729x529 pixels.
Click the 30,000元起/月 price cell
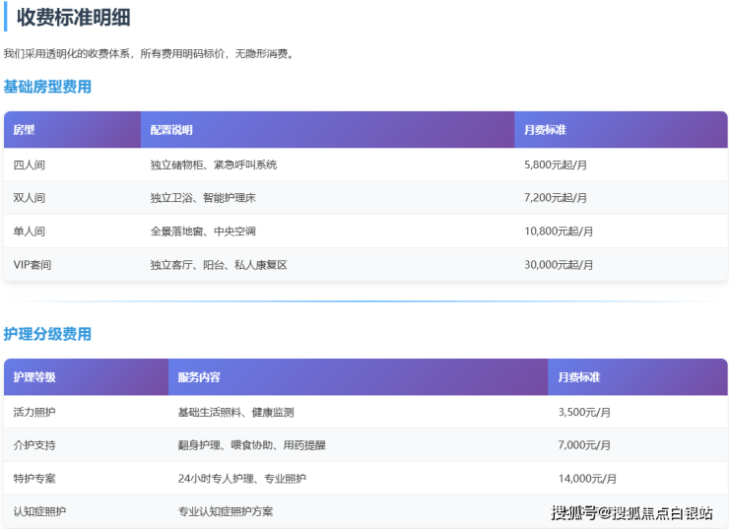(559, 265)
